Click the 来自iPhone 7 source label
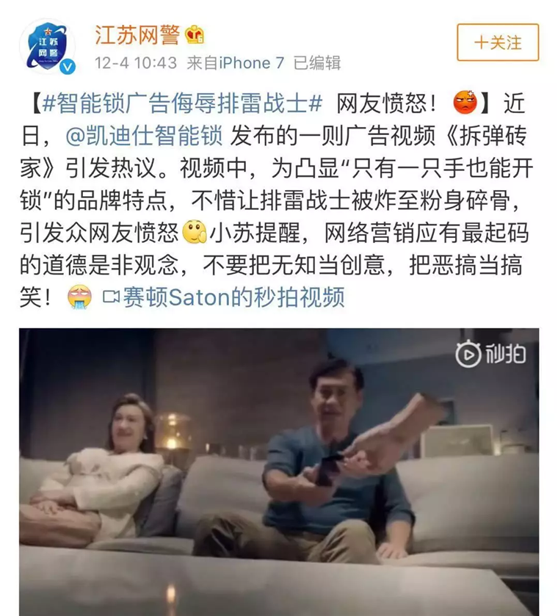558x616 pixels. pyautogui.click(x=235, y=63)
